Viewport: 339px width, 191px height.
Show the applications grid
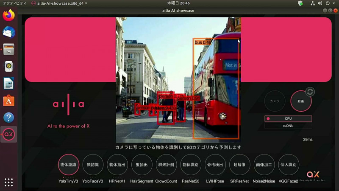click(x=8, y=183)
